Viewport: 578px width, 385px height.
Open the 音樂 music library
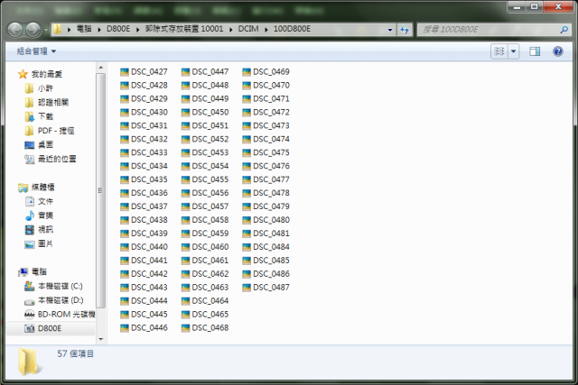click(39, 215)
